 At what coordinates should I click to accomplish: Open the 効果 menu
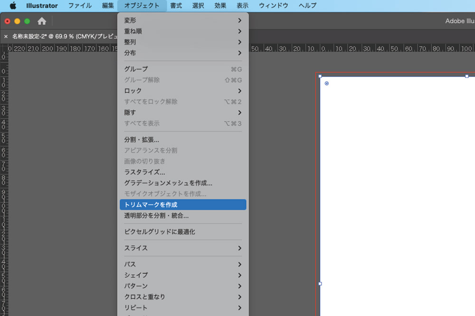point(220,6)
